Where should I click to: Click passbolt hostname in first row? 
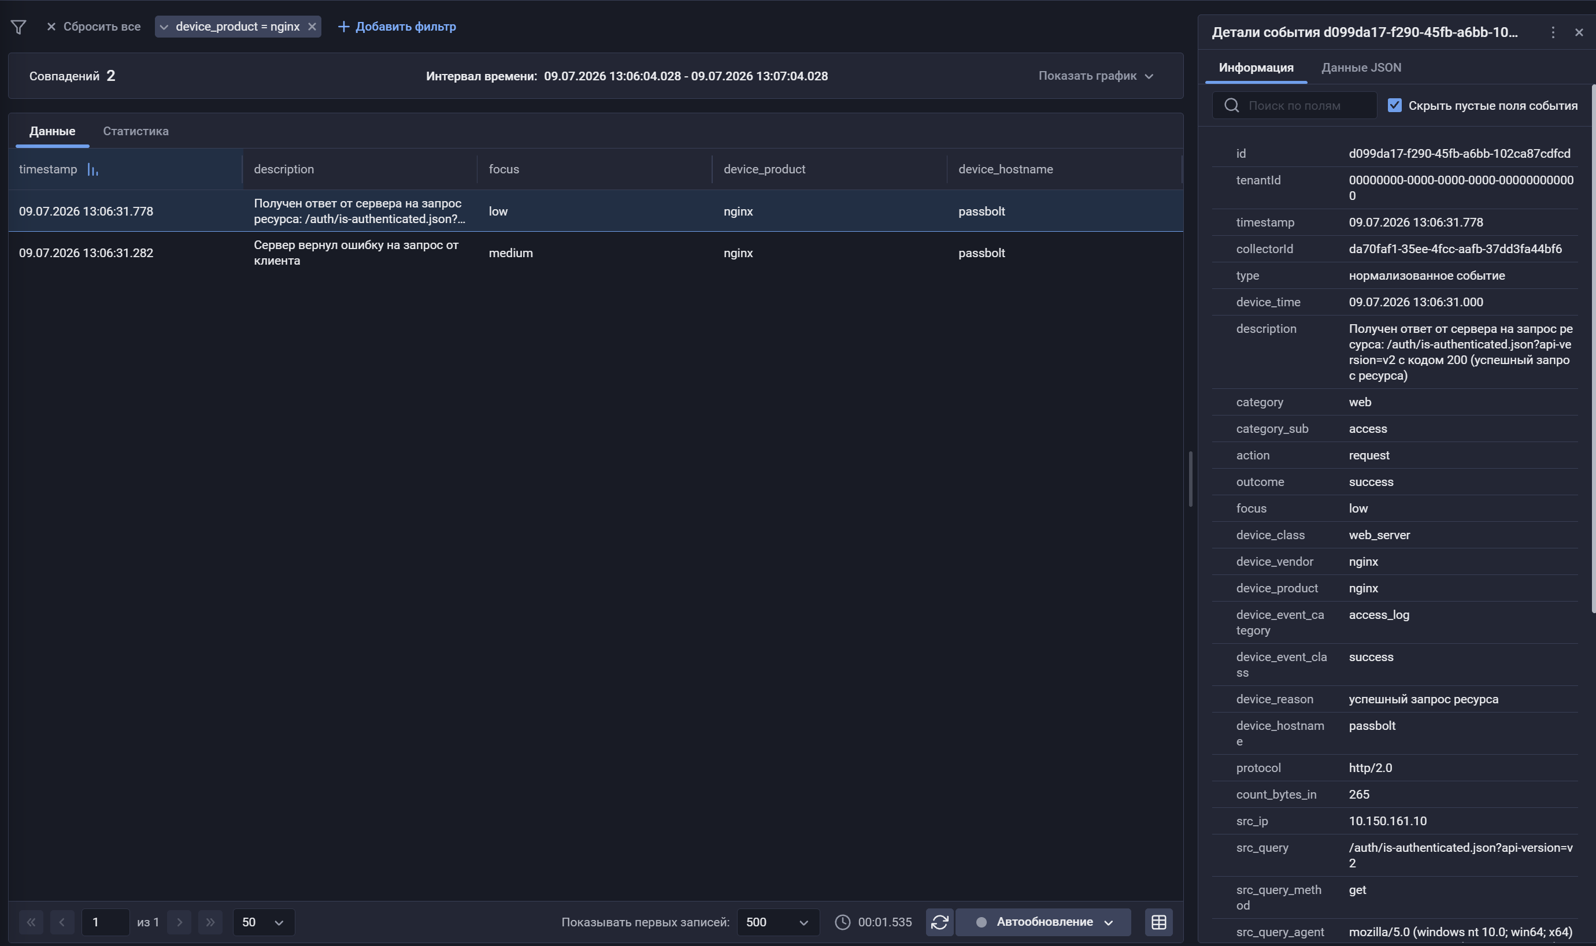click(981, 211)
